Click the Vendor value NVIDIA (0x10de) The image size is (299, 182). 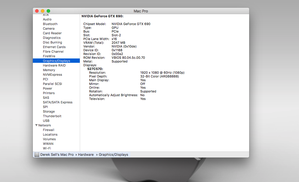tap(124, 46)
